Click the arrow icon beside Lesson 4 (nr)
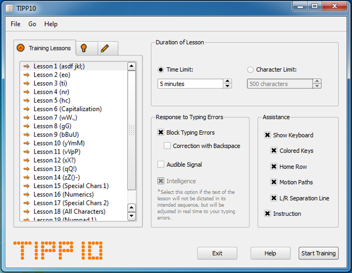Screen dimensions: 352x273 (27, 92)
